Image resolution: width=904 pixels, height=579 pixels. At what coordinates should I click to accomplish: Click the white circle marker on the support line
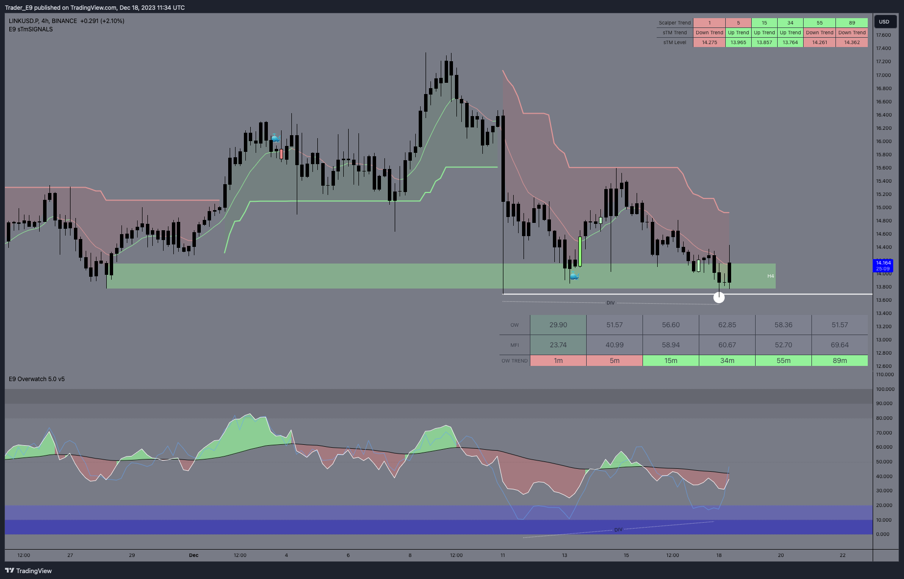pos(719,297)
